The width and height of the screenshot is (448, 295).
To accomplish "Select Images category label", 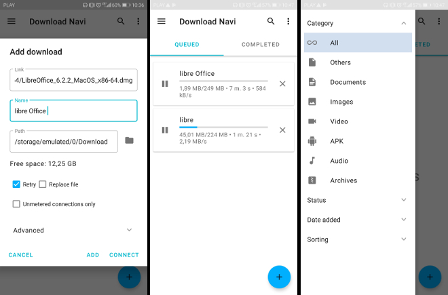I will pos(341,102).
